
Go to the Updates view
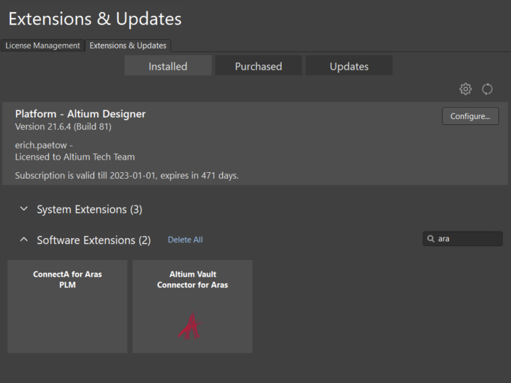[x=349, y=66]
